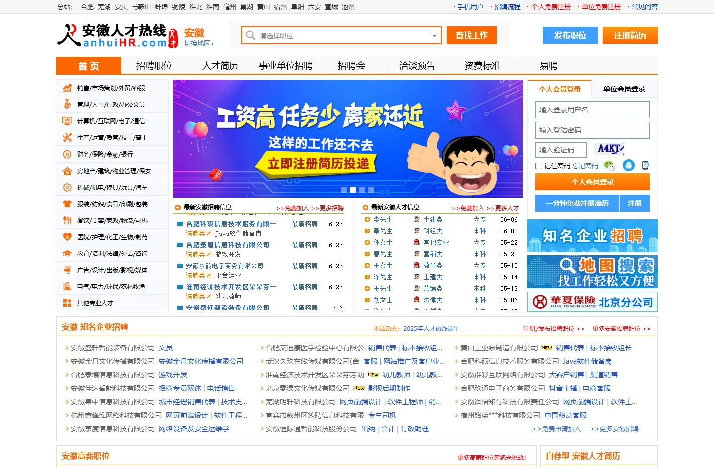Viewport: 714px width, 468px height.
Task: Open the 合肥 site link in top bar
Action: [87, 7]
